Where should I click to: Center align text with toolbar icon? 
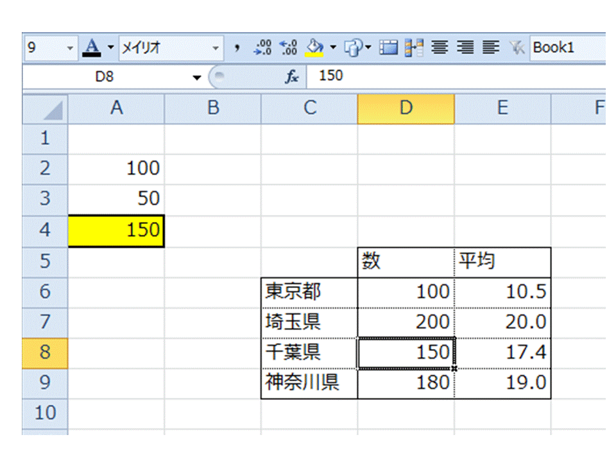(x=440, y=47)
